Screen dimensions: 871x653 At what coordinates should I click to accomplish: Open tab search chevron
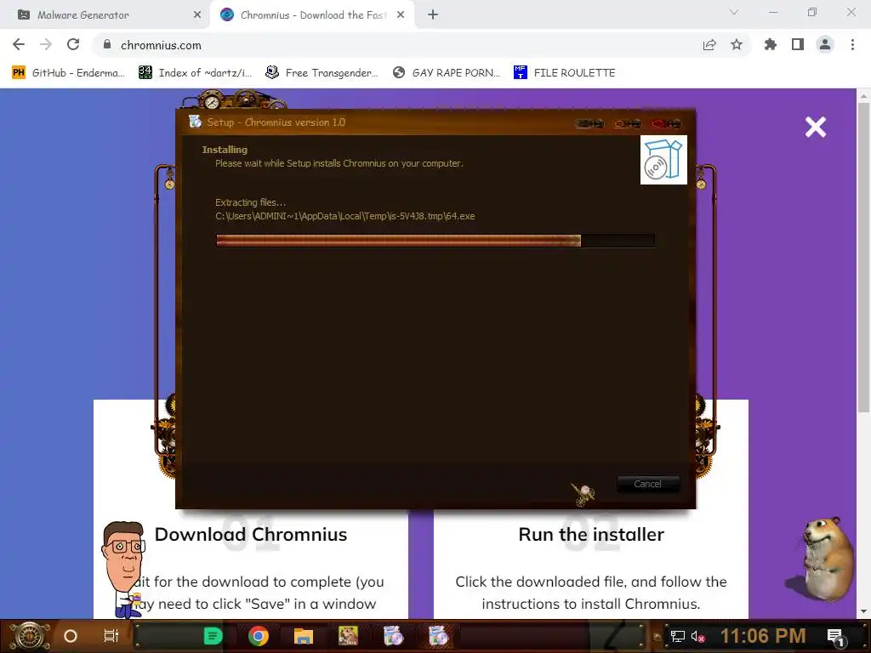734,12
